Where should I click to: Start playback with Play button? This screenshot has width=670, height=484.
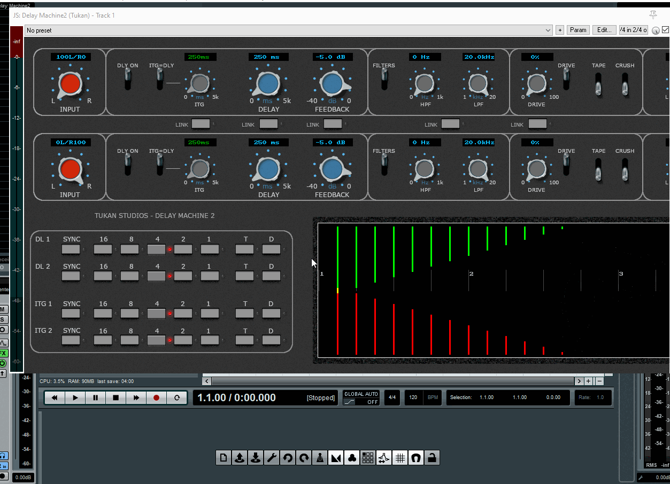pyautogui.click(x=75, y=397)
